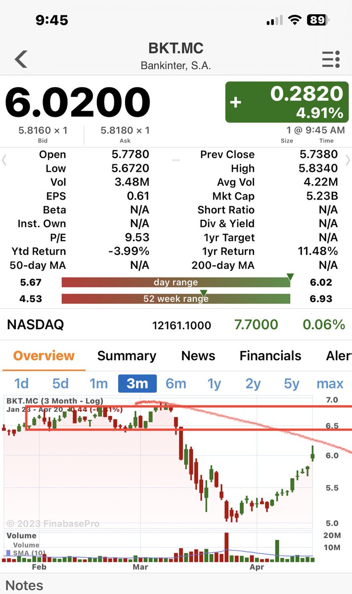
Task: Tap the Bankinter, S.A. company name
Action: [x=176, y=65]
